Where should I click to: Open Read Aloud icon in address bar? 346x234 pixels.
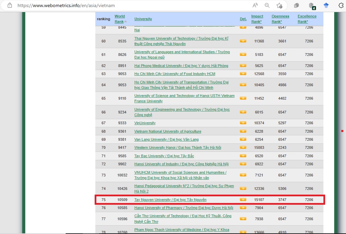[255, 5]
